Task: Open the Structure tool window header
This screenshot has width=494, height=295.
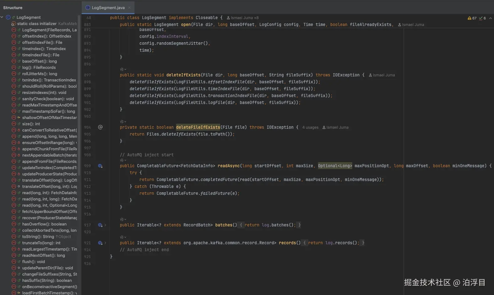Action: coord(13,8)
